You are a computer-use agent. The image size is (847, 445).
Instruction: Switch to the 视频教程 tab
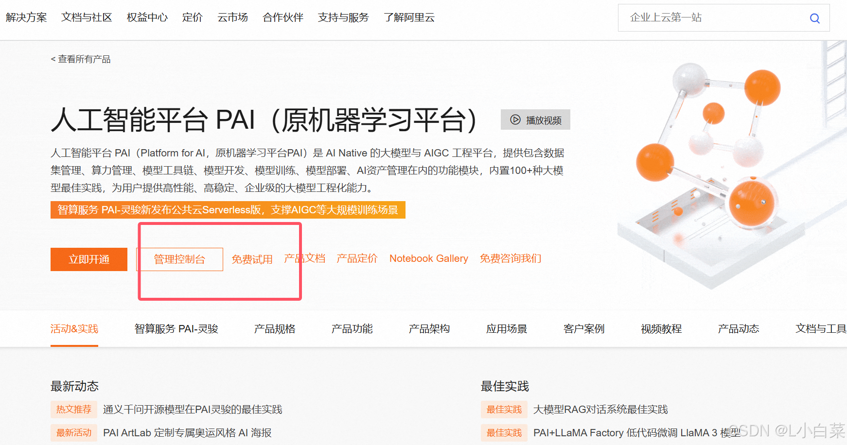pyautogui.click(x=661, y=329)
